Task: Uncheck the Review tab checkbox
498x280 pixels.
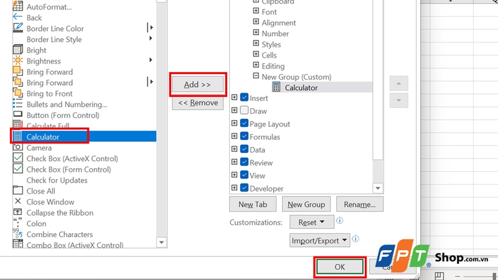Action: (244, 162)
